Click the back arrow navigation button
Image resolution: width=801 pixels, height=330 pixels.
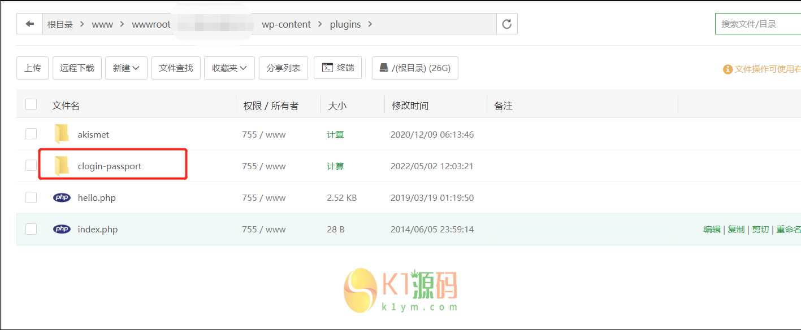point(30,24)
